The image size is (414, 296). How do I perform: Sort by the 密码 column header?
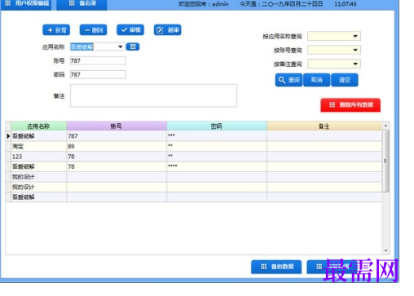(217, 126)
